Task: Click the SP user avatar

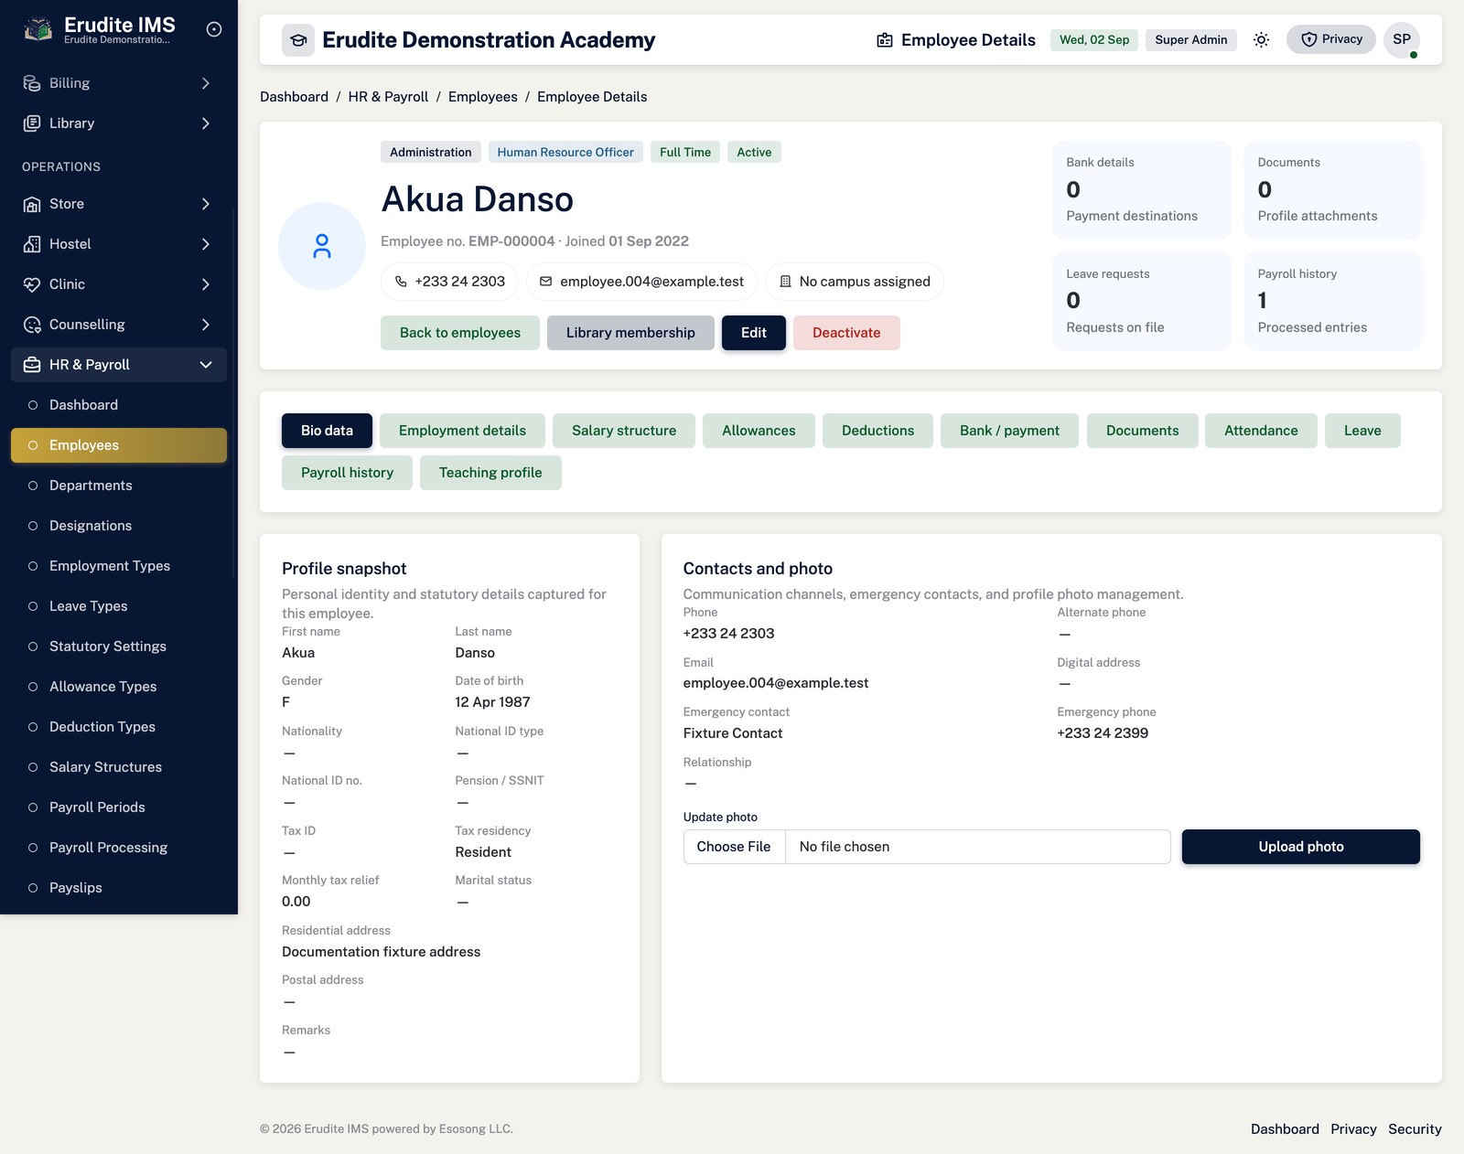Action: [x=1401, y=39]
